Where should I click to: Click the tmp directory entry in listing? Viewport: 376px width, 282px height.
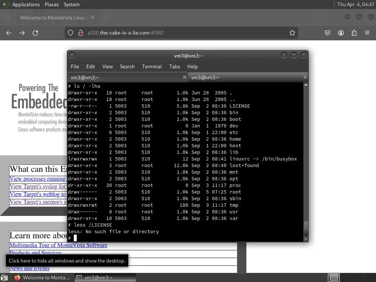tap(234, 205)
